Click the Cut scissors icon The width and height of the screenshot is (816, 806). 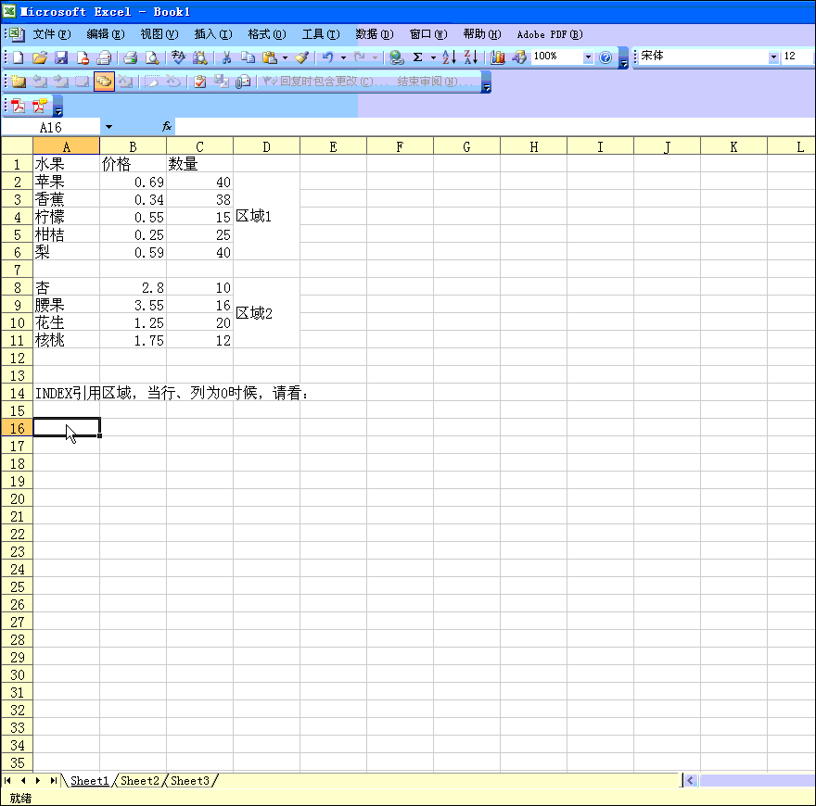click(225, 57)
